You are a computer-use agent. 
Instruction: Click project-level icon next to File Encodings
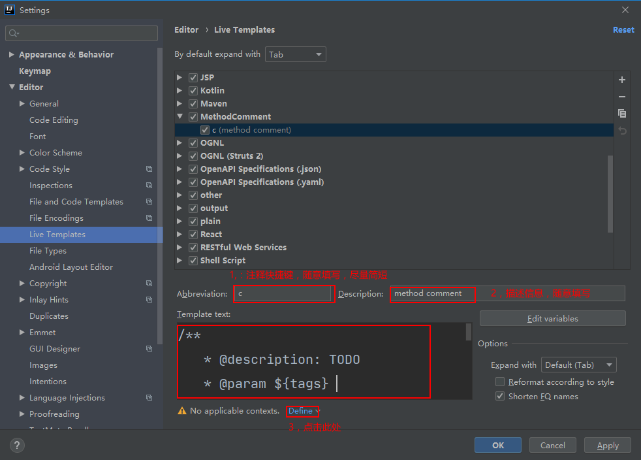click(x=149, y=218)
